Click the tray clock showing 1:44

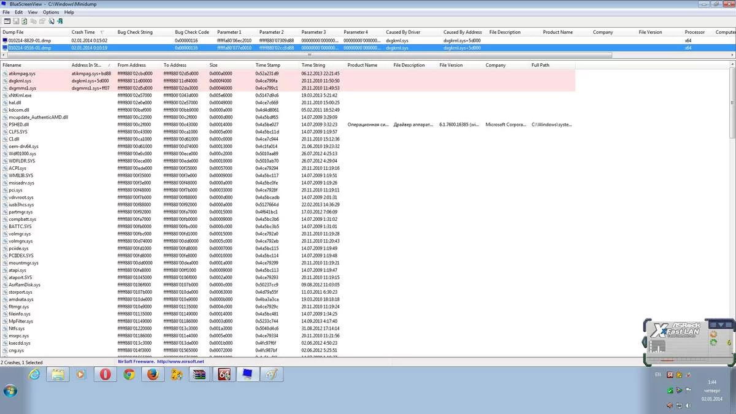pyautogui.click(x=712, y=382)
